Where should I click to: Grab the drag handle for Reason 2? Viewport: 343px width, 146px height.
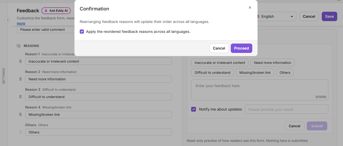20,79
